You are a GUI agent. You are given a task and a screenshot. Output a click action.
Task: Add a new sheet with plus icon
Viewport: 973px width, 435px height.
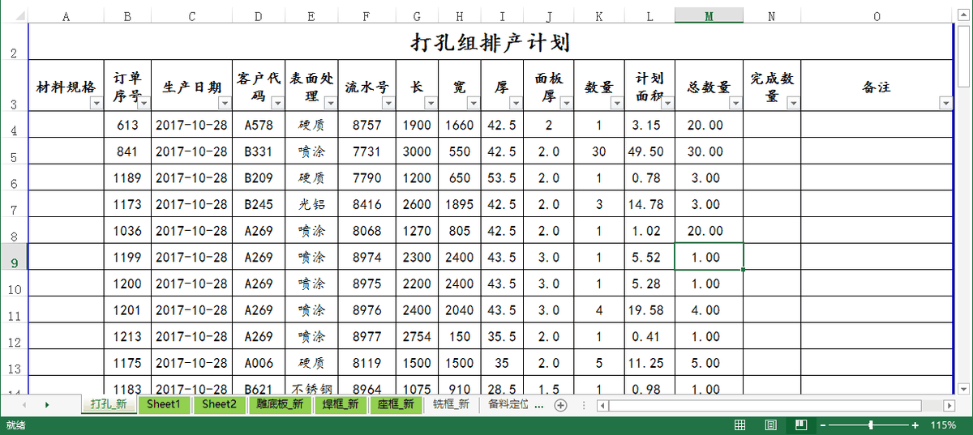coord(560,405)
